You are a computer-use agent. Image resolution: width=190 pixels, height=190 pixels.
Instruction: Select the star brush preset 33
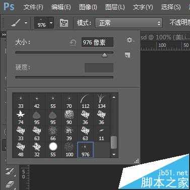21,102
